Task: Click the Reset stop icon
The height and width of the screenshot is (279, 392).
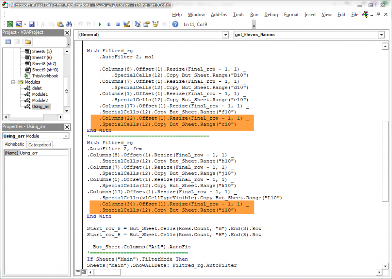Action: click(x=118, y=24)
